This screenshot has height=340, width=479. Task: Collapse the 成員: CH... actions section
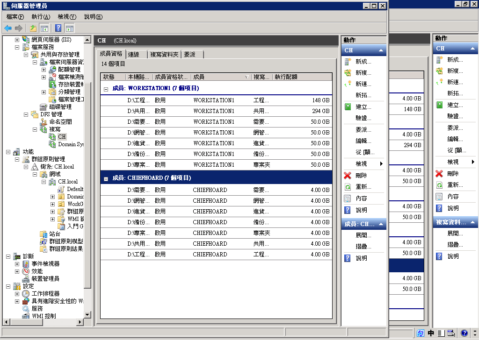click(381, 224)
